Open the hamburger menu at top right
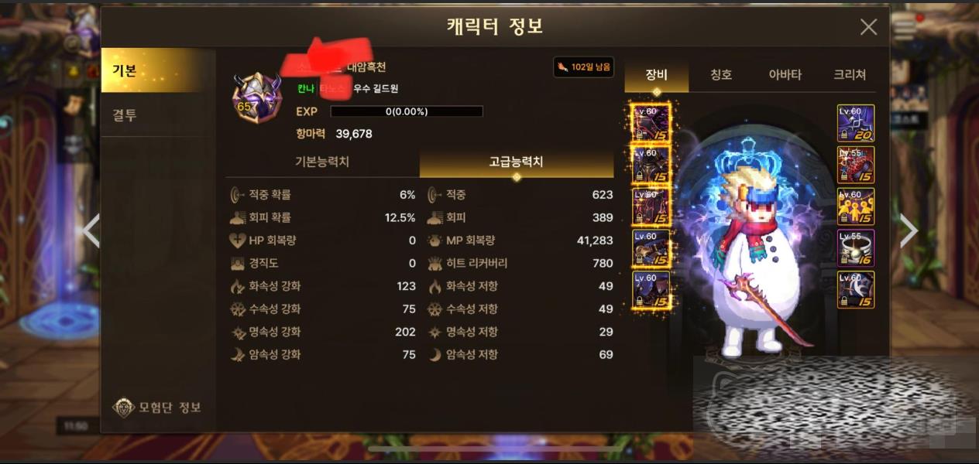The height and width of the screenshot is (464, 979). coord(904,29)
